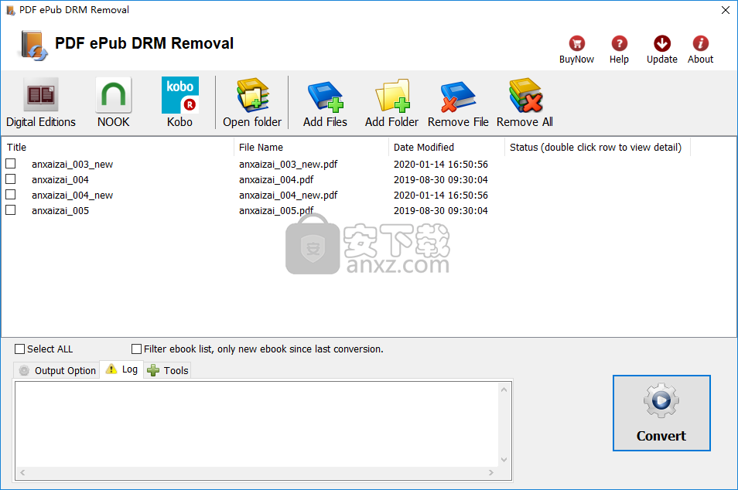The image size is (738, 490).
Task: Click title anxaizai_005
Action: [x=60, y=211]
